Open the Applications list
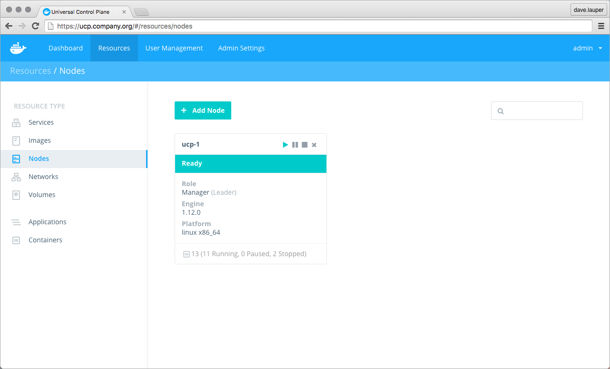Image resolution: width=610 pixels, height=369 pixels. [47, 222]
